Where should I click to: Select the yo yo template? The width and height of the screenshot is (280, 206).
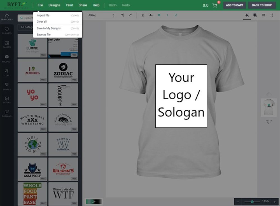click(x=32, y=95)
